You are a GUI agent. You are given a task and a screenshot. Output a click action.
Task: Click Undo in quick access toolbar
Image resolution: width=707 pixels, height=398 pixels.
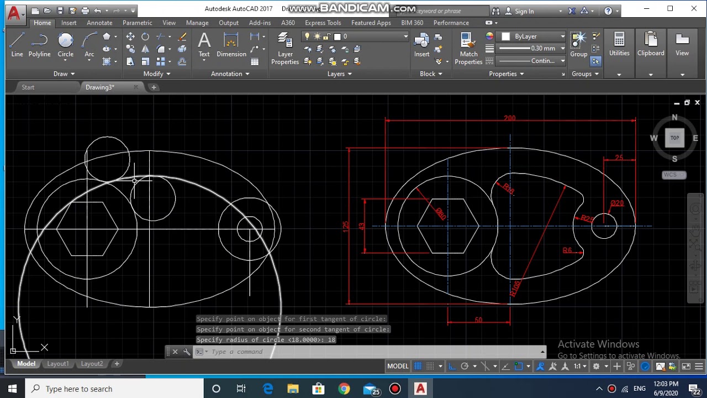point(98,11)
